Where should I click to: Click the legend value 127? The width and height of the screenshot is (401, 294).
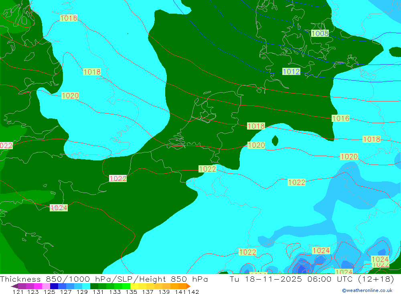pos(66,292)
